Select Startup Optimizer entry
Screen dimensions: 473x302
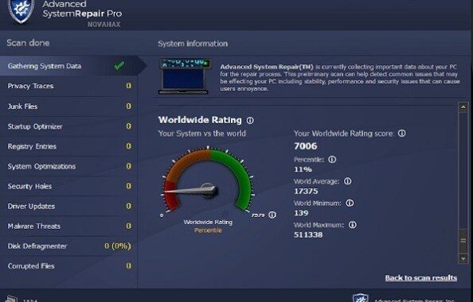(69, 126)
